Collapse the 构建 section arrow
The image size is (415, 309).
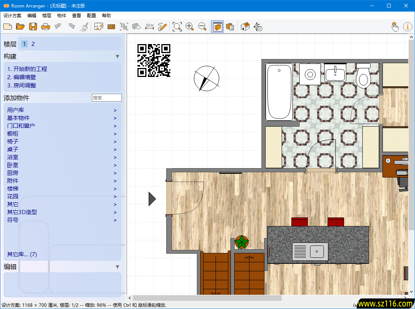click(x=117, y=56)
